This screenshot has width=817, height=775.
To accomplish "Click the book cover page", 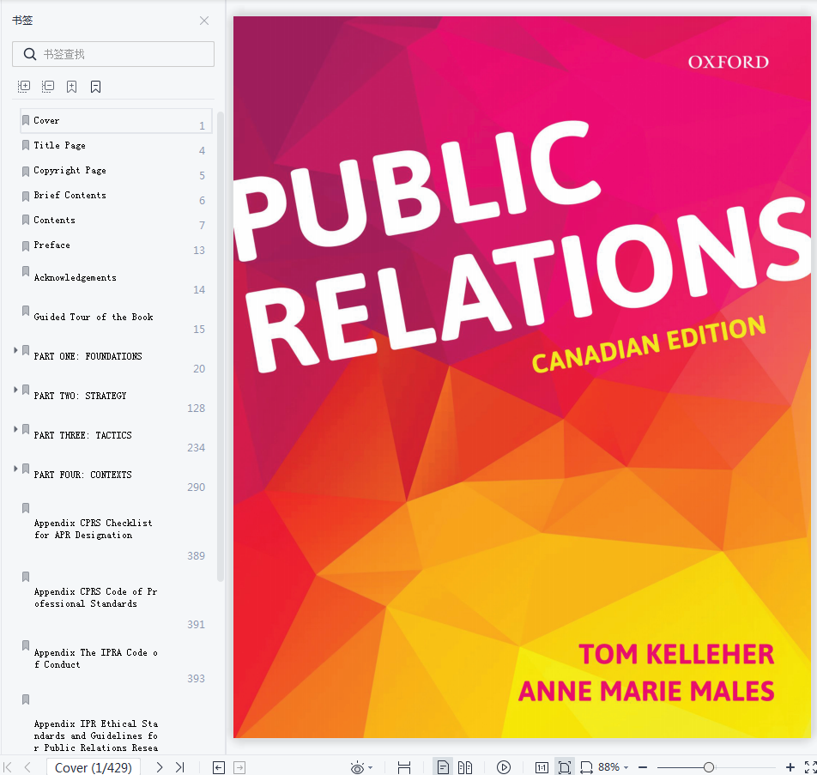I will (x=522, y=377).
